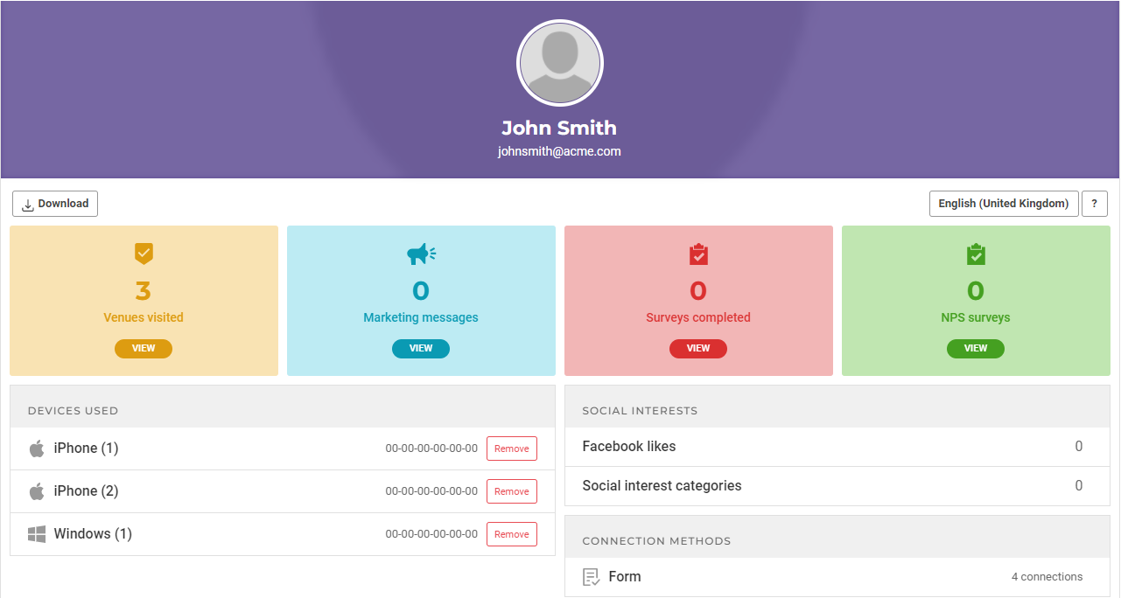The image size is (1121, 598).
Task: Click the John Smith profile avatar
Action: [560, 63]
